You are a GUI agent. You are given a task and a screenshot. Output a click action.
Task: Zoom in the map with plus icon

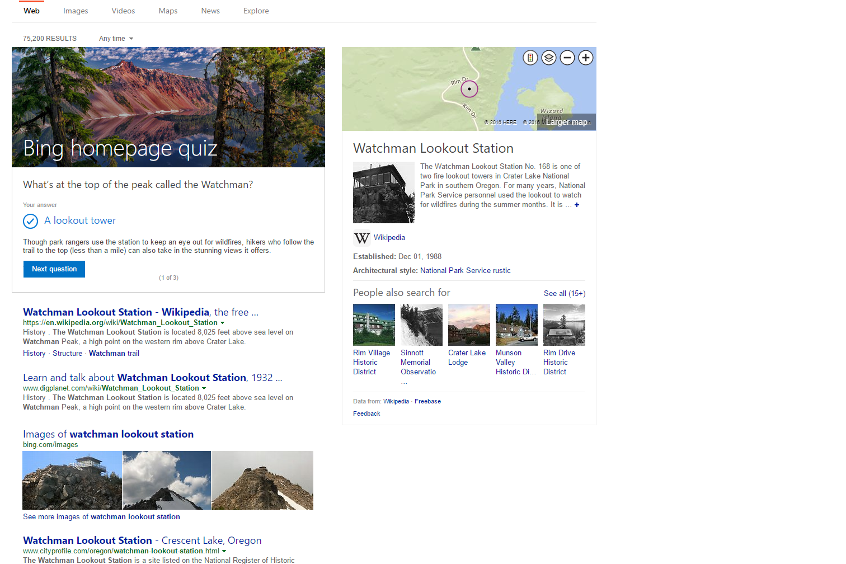(586, 58)
